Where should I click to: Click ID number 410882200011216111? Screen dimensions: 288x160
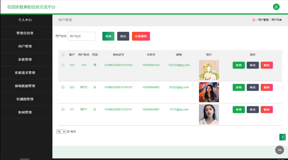pyautogui.click(x=118, y=109)
